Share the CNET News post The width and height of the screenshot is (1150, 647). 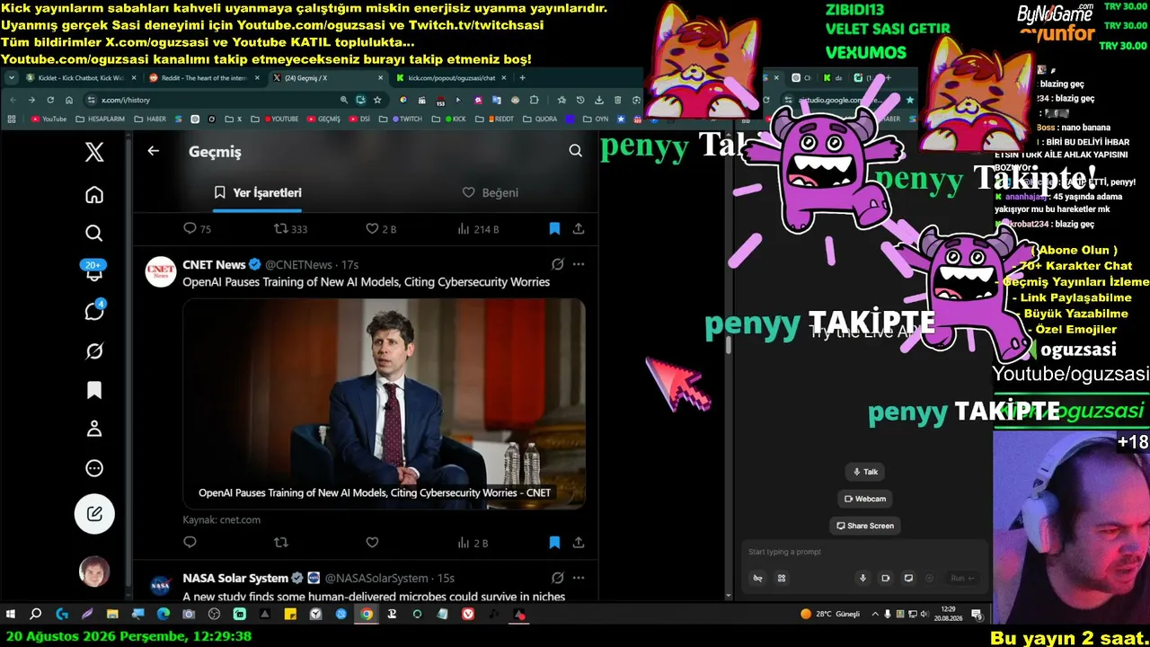(x=579, y=543)
